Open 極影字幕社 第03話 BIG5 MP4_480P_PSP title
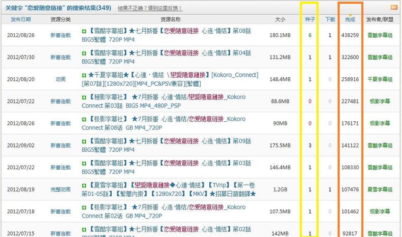The height and width of the screenshot is (237, 402). click(x=163, y=101)
